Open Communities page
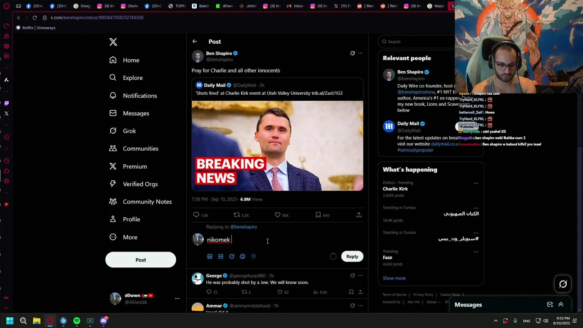The image size is (583, 328). click(134, 149)
